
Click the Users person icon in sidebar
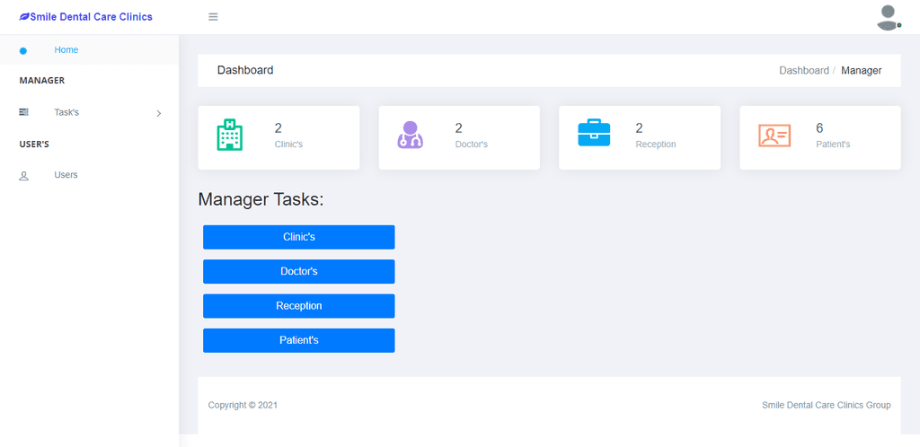tap(24, 175)
